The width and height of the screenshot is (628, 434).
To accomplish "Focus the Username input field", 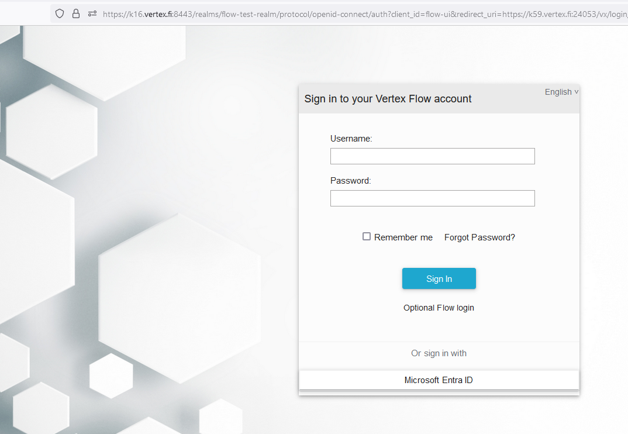I will pos(432,156).
